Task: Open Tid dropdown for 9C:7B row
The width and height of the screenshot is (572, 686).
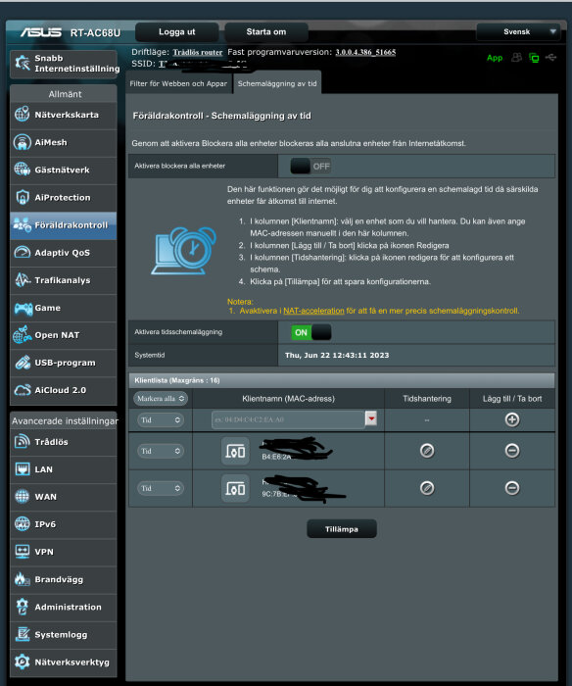Action: tap(161, 488)
